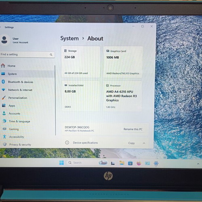Click Rename this PC button
Image resolution: width=202 pixels, height=202 pixels.
pyautogui.click(x=133, y=129)
